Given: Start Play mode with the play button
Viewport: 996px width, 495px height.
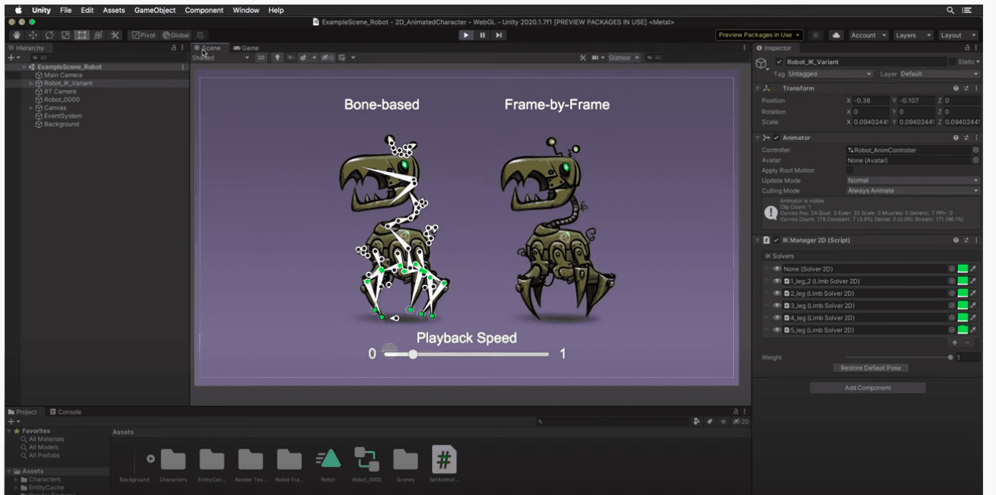Looking at the screenshot, I should click(466, 35).
